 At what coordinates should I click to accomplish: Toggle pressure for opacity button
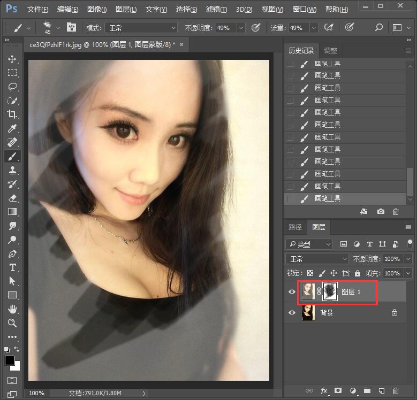pyautogui.click(x=255, y=27)
